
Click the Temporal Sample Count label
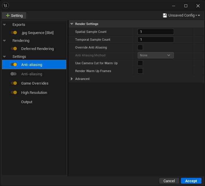coord(93,40)
